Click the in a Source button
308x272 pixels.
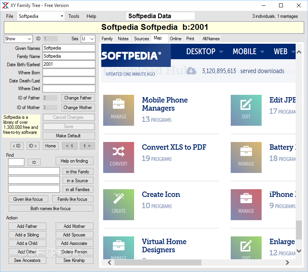78,181
